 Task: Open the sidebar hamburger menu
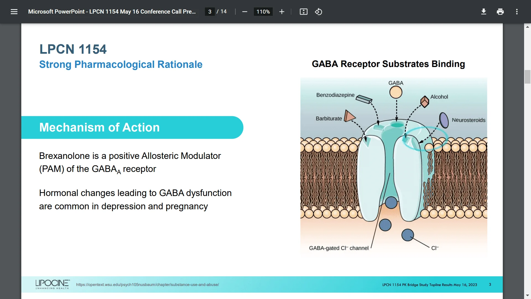14,12
